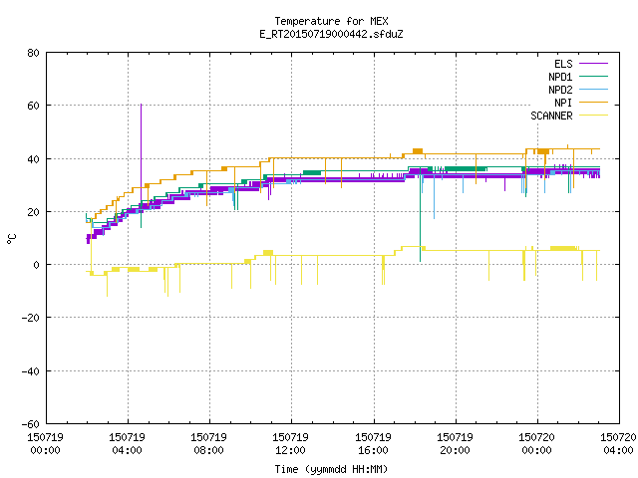Click the bottom of the deep green NPD1 dip near 18:00
Viewport: 638px width, 478px height.
click(421, 260)
